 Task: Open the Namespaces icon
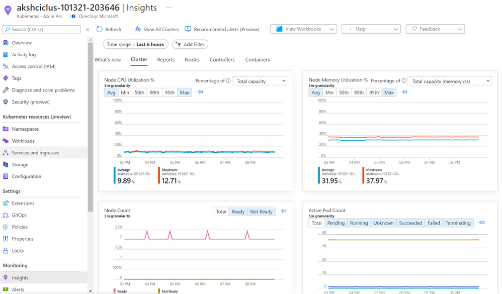[6, 129]
